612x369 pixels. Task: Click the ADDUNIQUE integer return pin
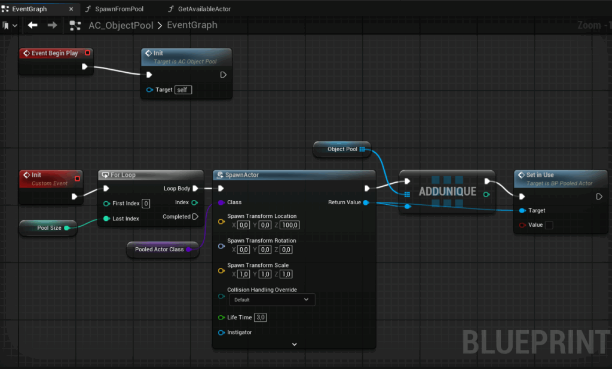486,194
